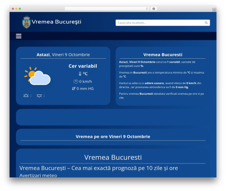Open new tab with plus button
Viewport: 226px width, 191px height.
(214, 10)
